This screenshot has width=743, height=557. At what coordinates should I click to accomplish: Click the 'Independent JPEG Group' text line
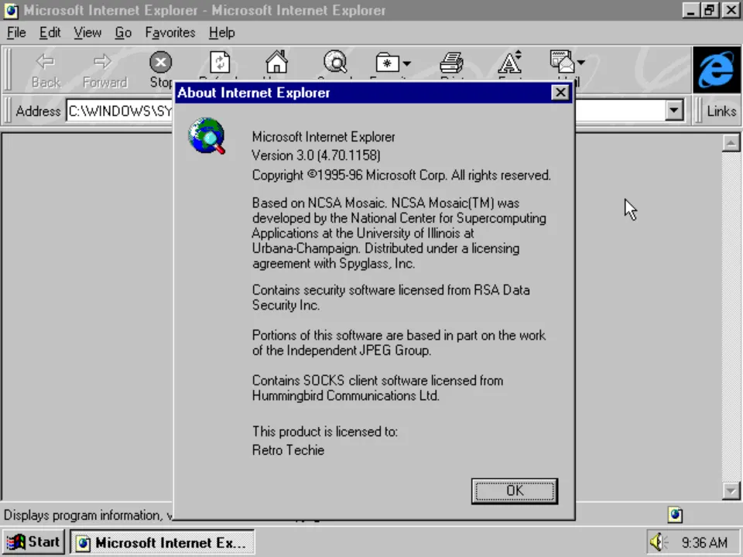point(341,350)
